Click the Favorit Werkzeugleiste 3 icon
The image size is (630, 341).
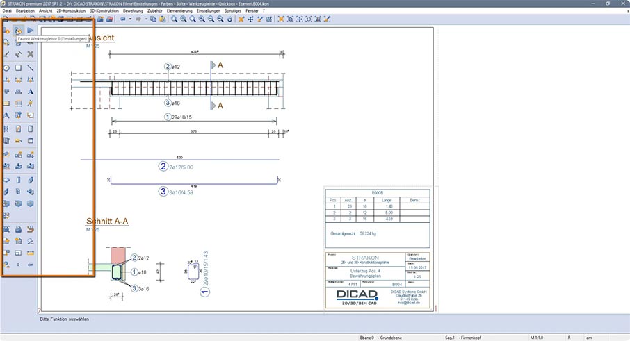coord(19,31)
